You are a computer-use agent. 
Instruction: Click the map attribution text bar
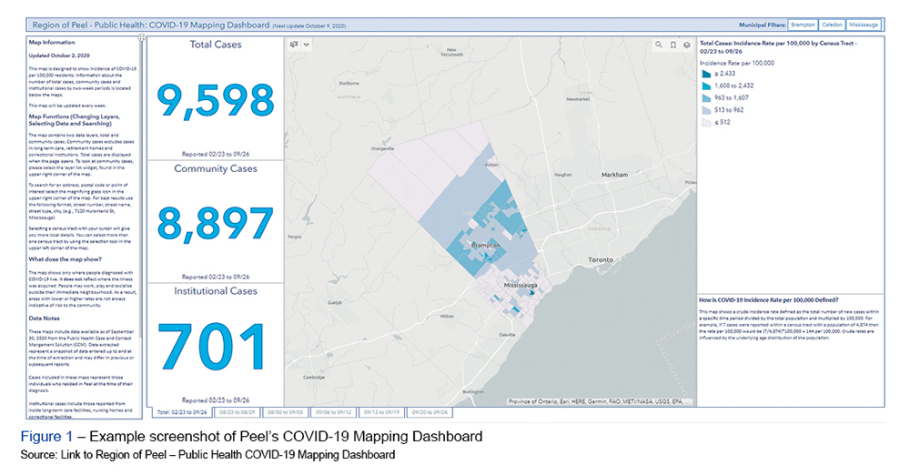pyautogui.click(x=601, y=400)
